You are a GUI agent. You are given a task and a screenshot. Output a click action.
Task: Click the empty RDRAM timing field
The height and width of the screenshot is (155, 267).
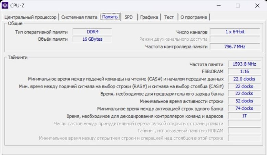tap(244, 130)
